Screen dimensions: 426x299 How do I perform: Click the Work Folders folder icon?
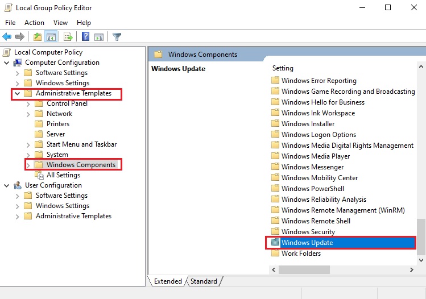click(275, 253)
